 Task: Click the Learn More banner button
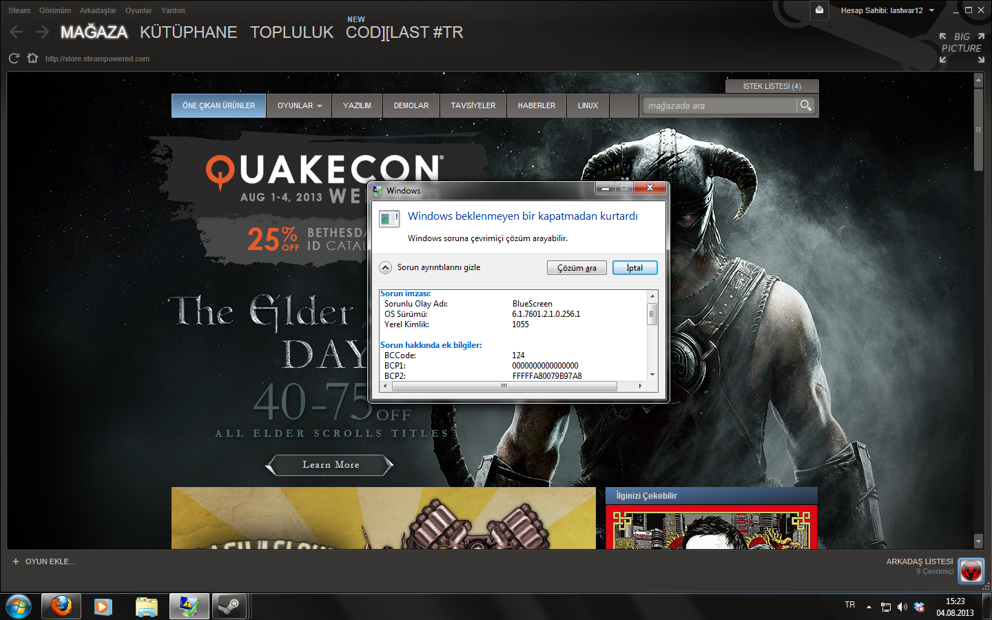tap(331, 465)
